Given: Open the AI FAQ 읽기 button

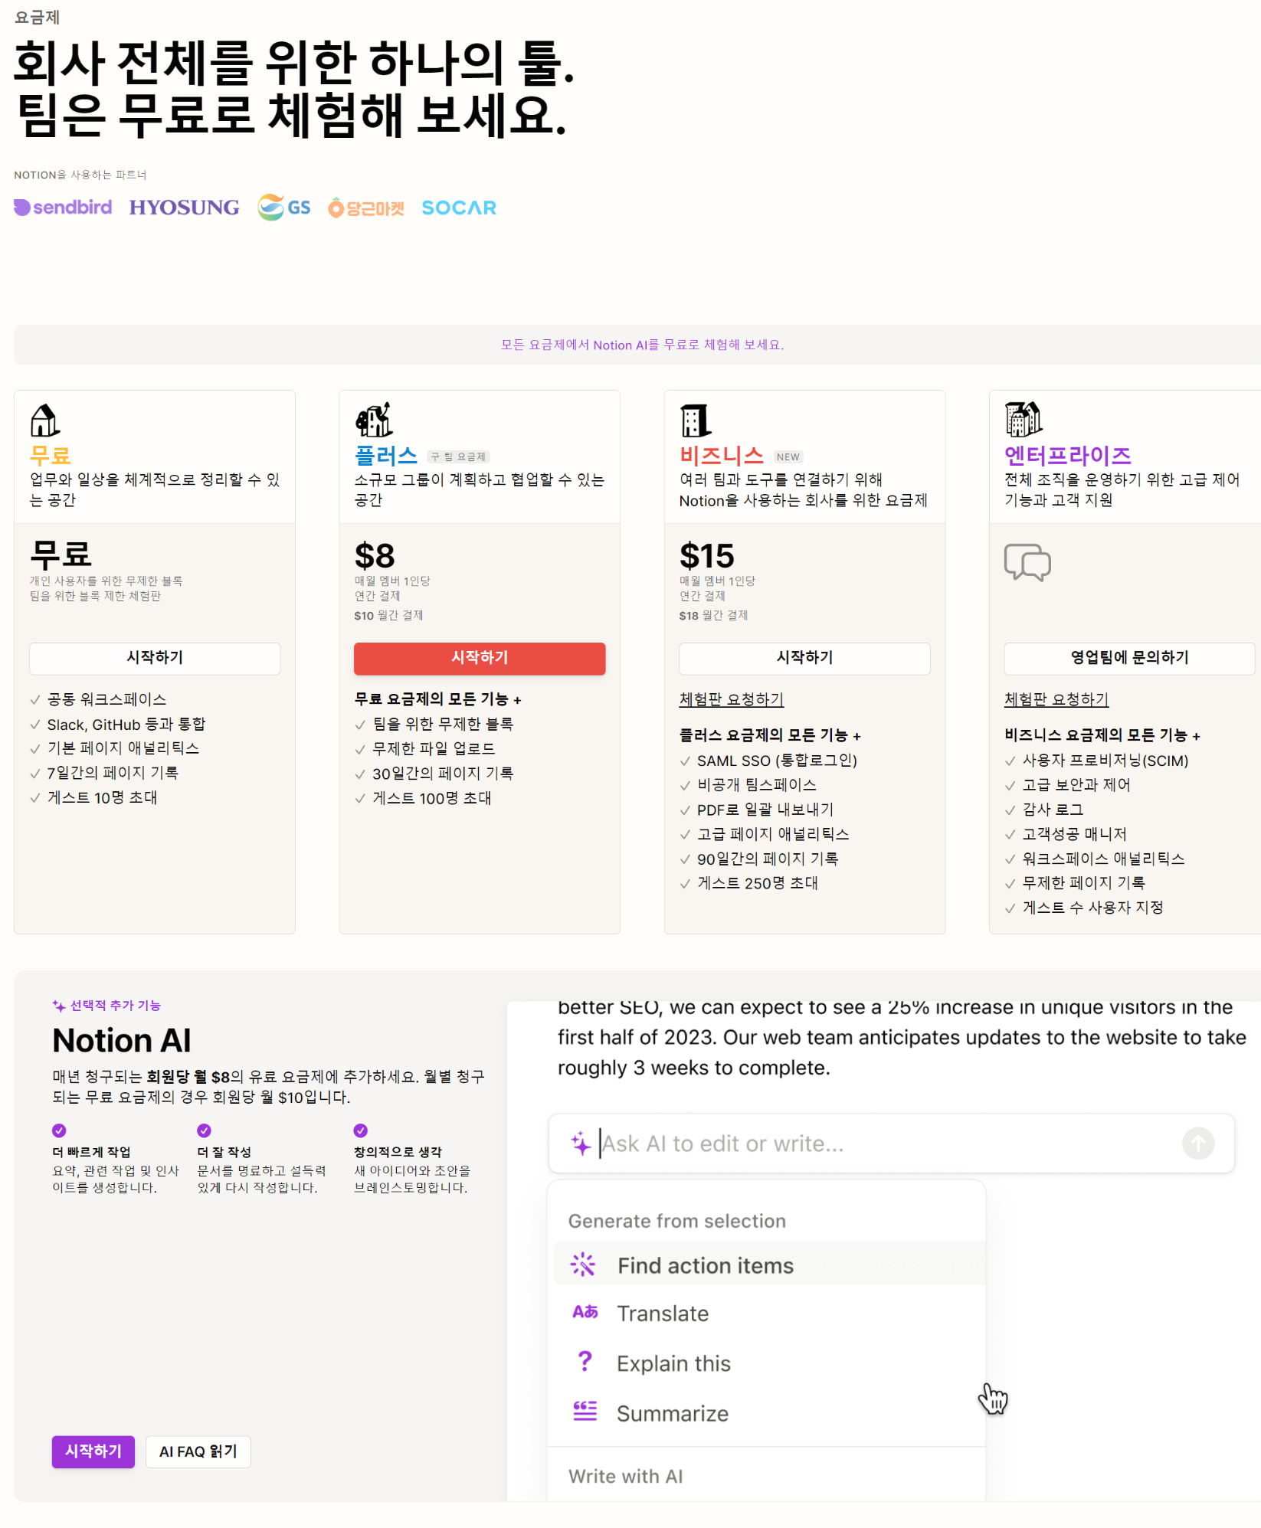Looking at the screenshot, I should coord(198,1451).
